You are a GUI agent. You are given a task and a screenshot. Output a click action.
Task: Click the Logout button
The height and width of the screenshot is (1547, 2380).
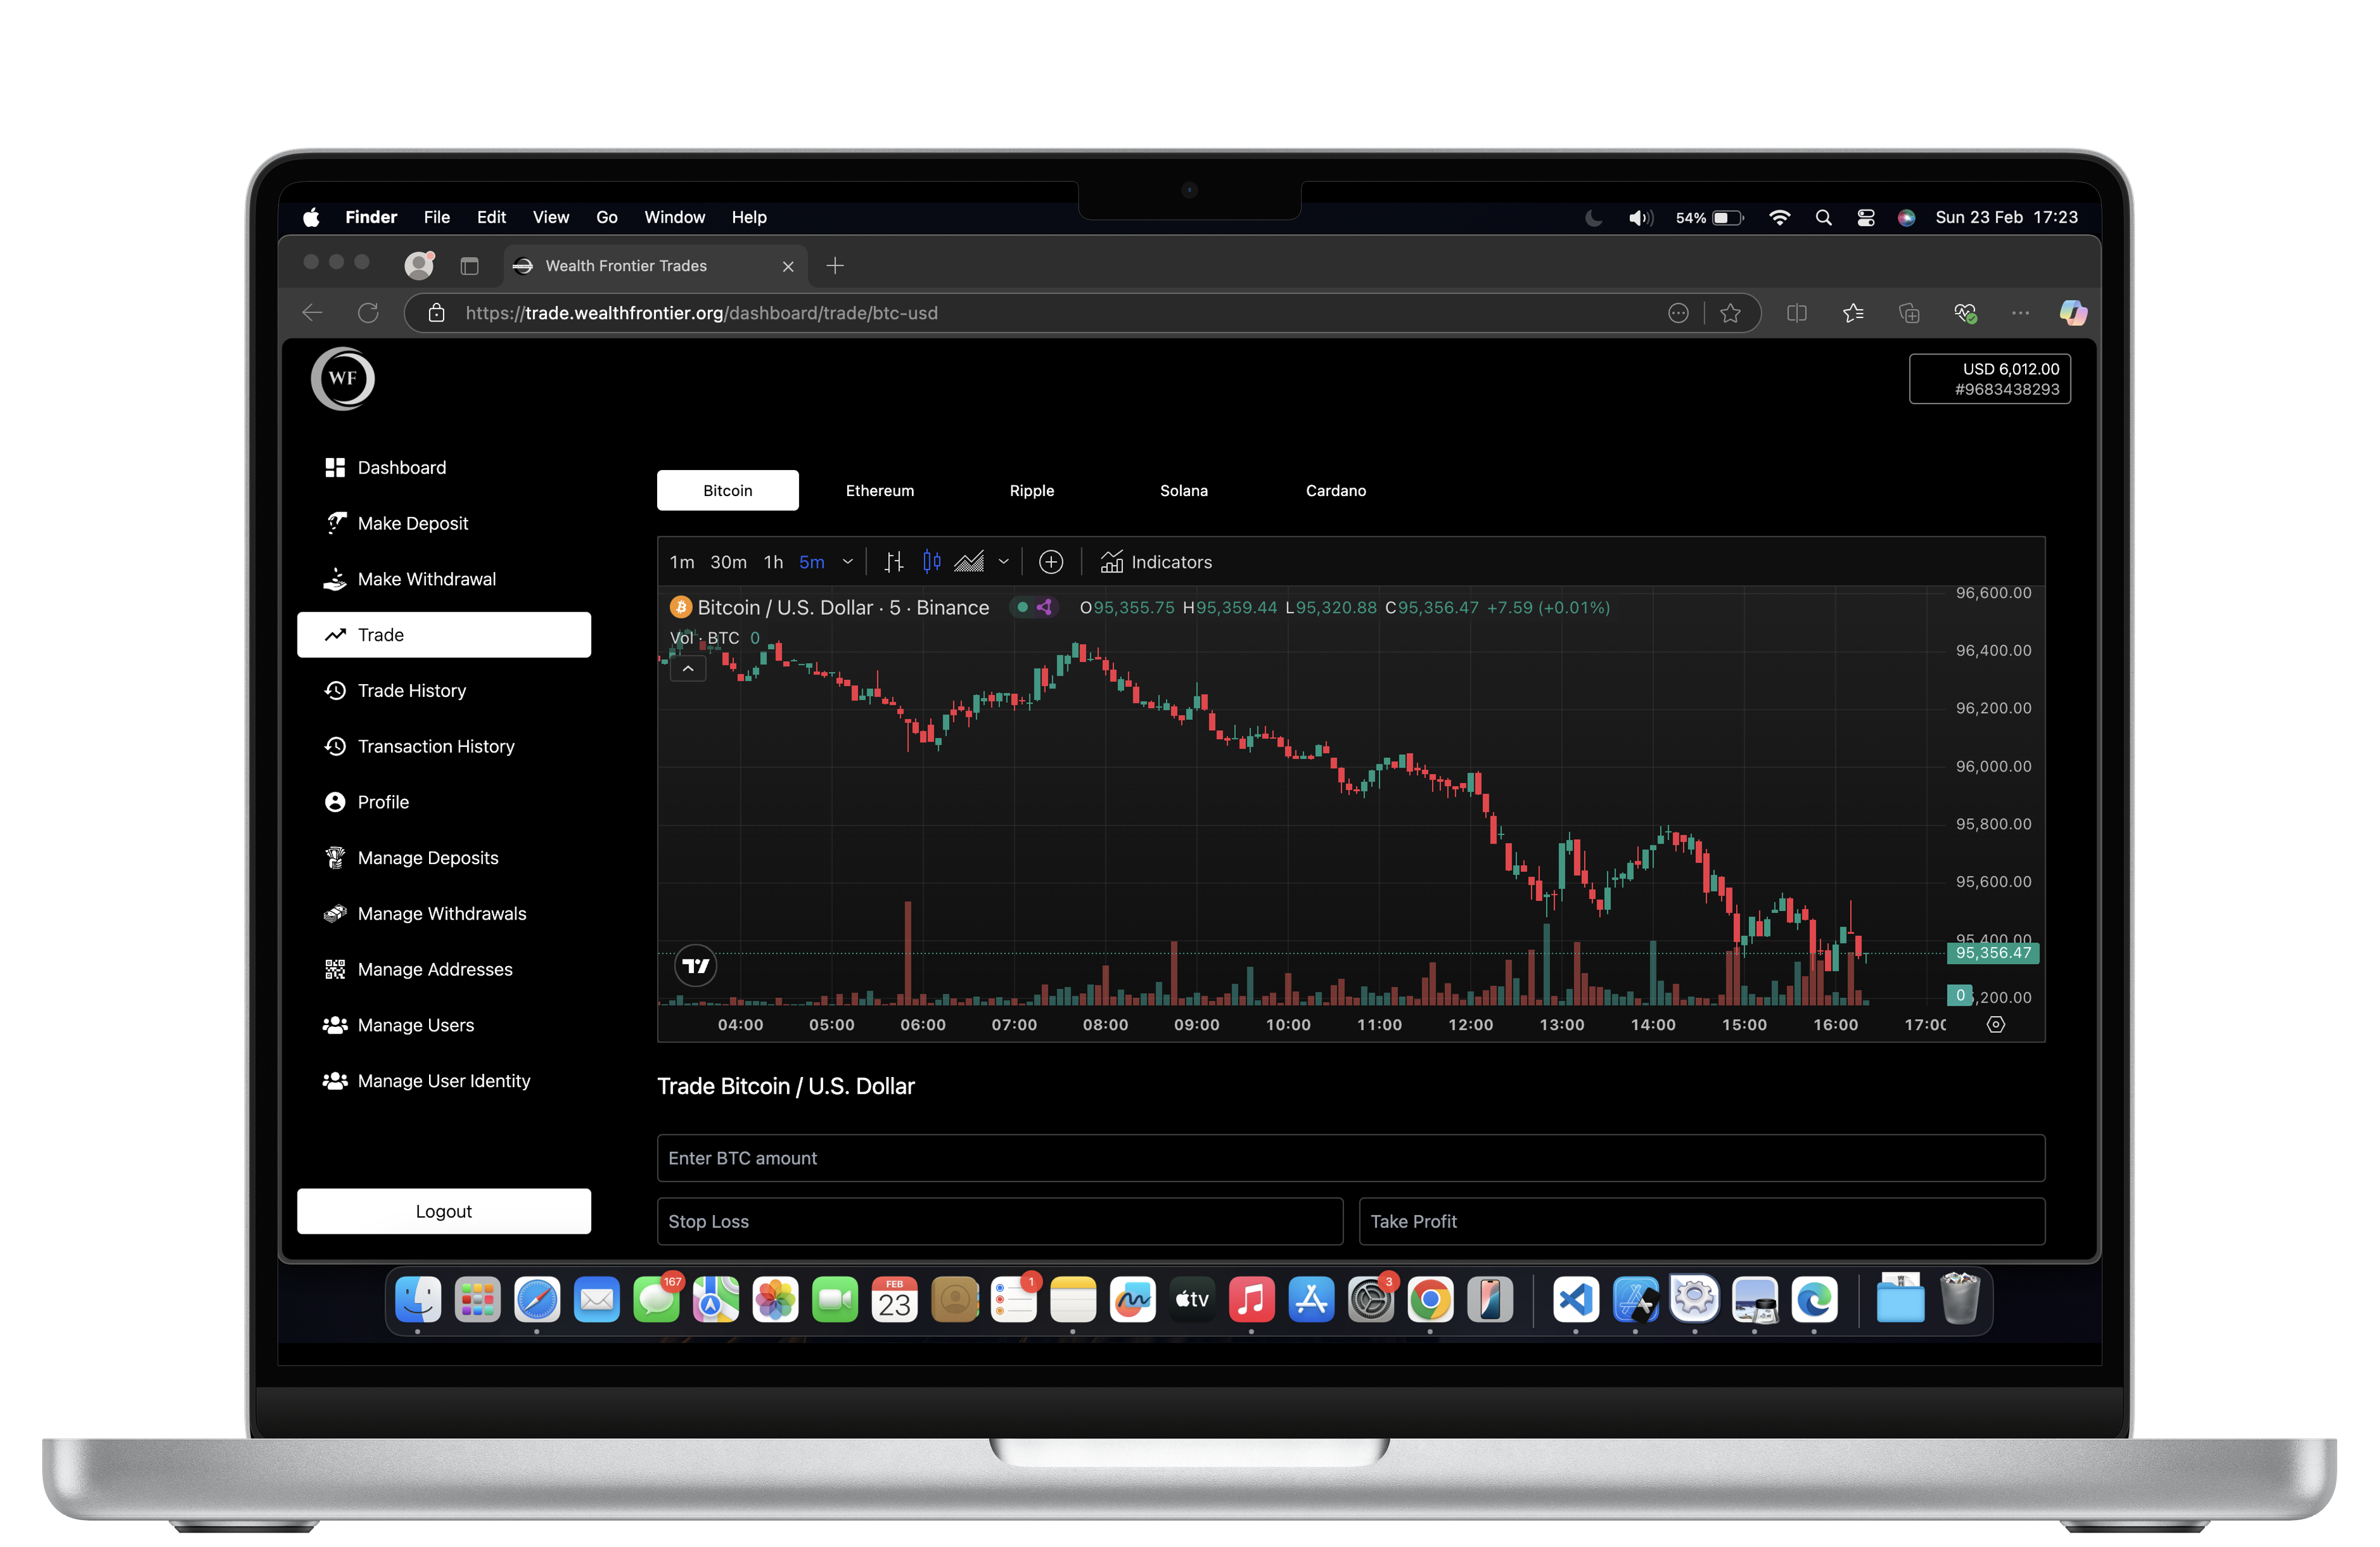coord(443,1211)
